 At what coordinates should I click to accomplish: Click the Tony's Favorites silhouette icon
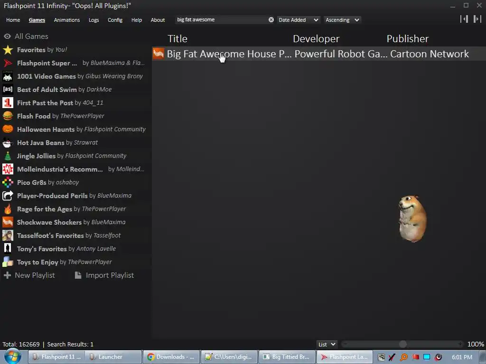[x=8, y=249]
